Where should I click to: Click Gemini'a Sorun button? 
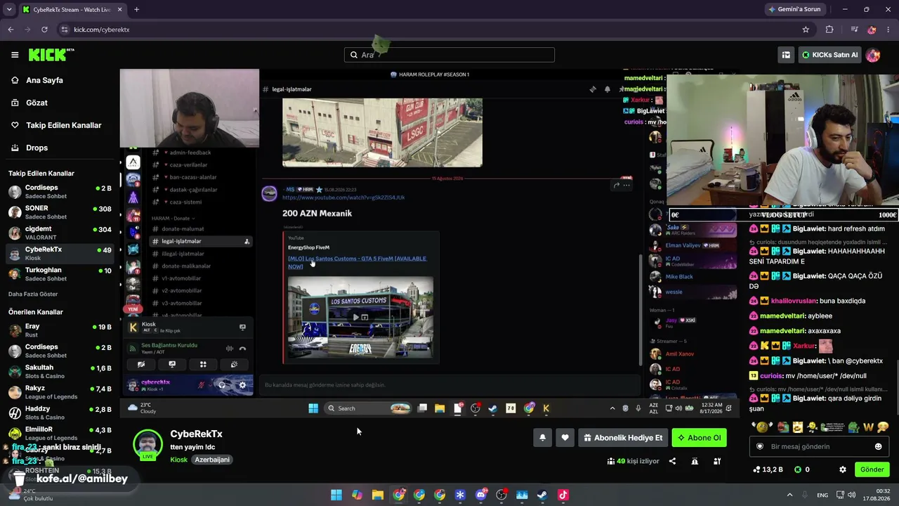794,9
